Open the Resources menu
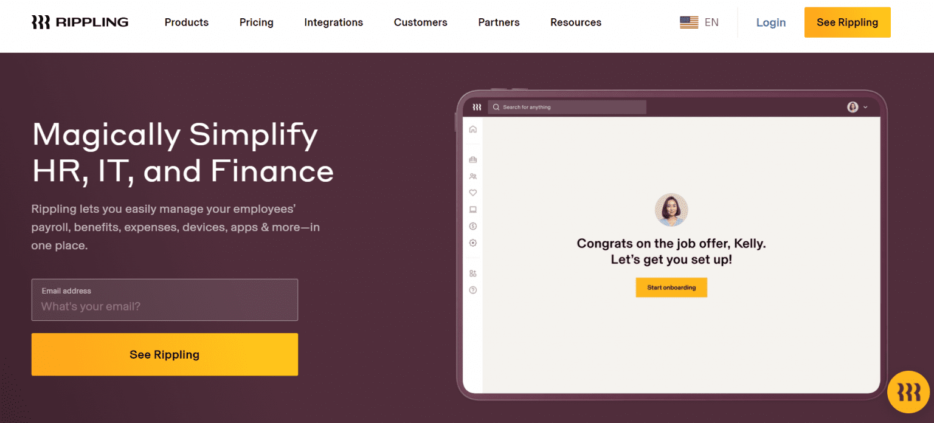Viewport: 934px width, 423px height. click(576, 22)
